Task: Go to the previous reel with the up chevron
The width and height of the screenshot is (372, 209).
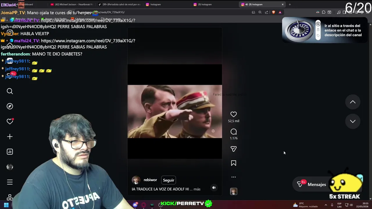Action: click(353, 102)
